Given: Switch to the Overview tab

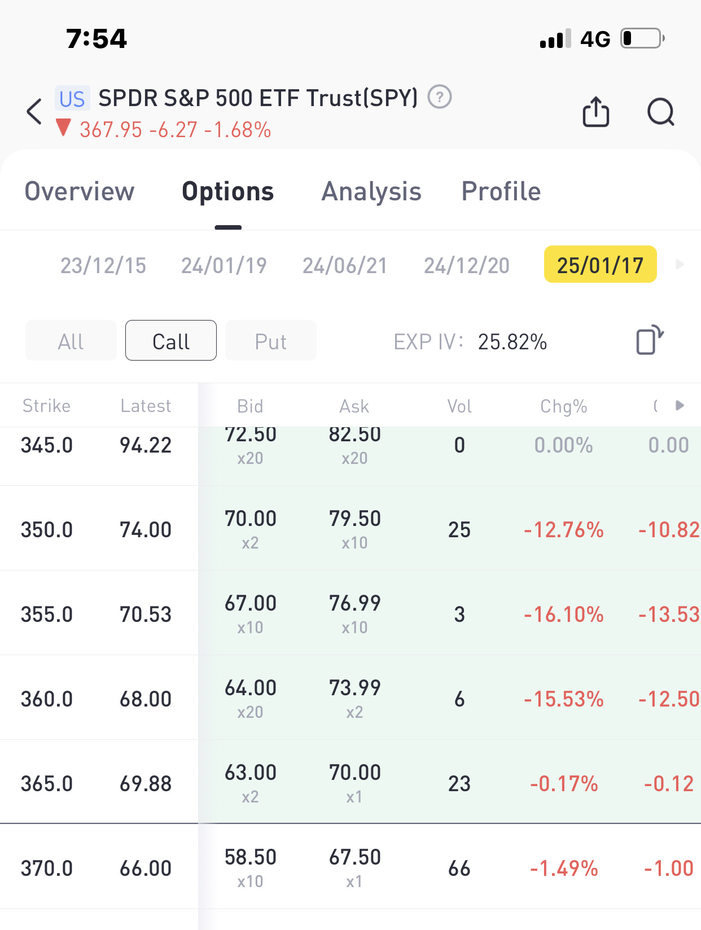Looking at the screenshot, I should [x=80, y=191].
